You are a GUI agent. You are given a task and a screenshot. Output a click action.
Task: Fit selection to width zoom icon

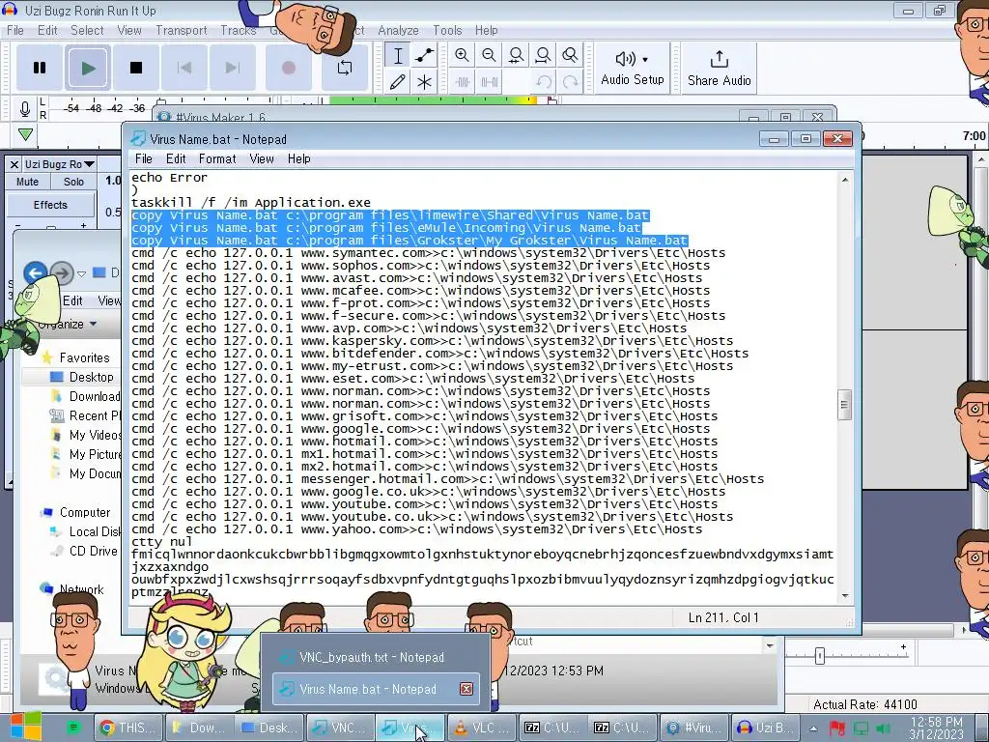516,55
